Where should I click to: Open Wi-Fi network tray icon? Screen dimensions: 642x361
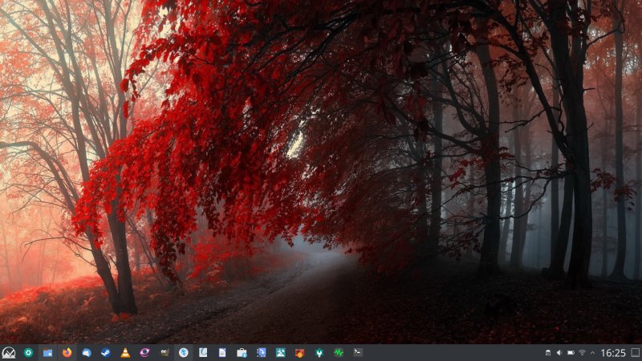pos(582,353)
